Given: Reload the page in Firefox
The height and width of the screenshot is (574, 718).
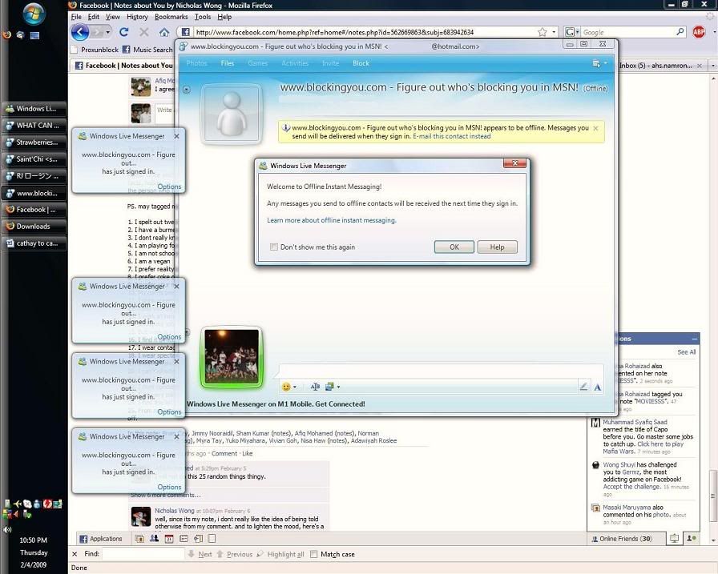Looking at the screenshot, I should 123,32.
